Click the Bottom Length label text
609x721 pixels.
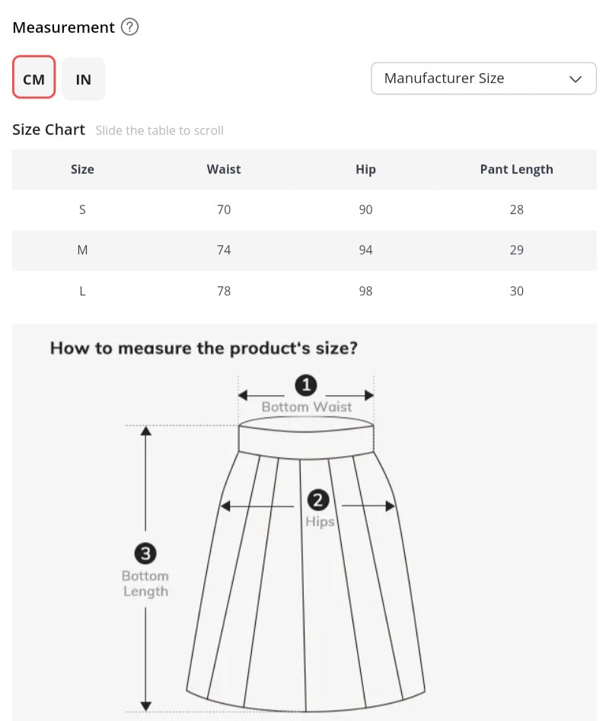coord(145,583)
